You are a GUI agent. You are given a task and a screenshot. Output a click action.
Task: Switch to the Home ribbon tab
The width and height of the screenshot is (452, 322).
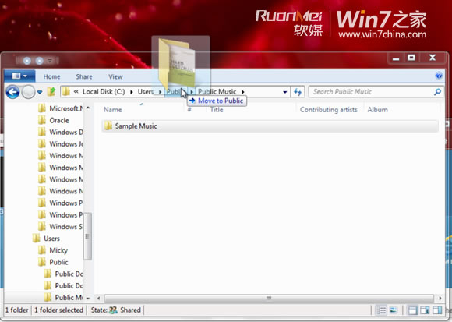point(51,76)
